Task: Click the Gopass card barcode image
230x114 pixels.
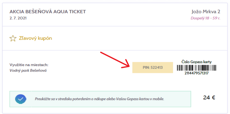Action: pos(197,68)
